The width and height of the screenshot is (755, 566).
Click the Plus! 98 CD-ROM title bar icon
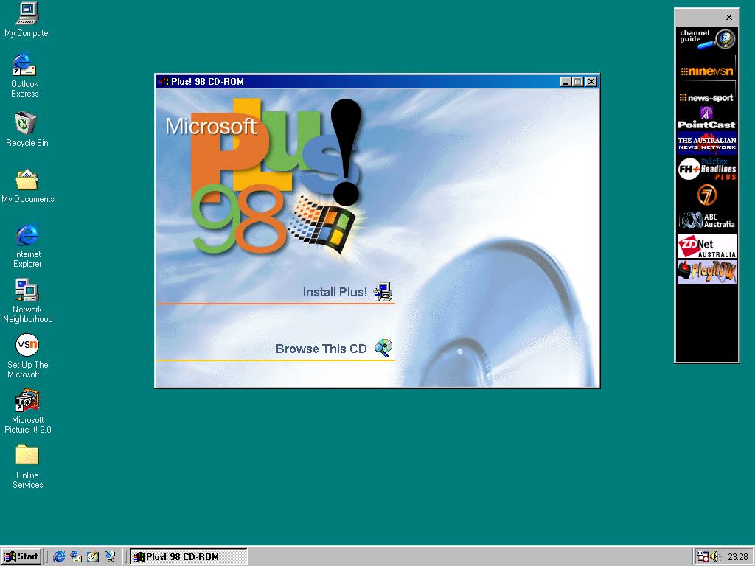(x=164, y=82)
